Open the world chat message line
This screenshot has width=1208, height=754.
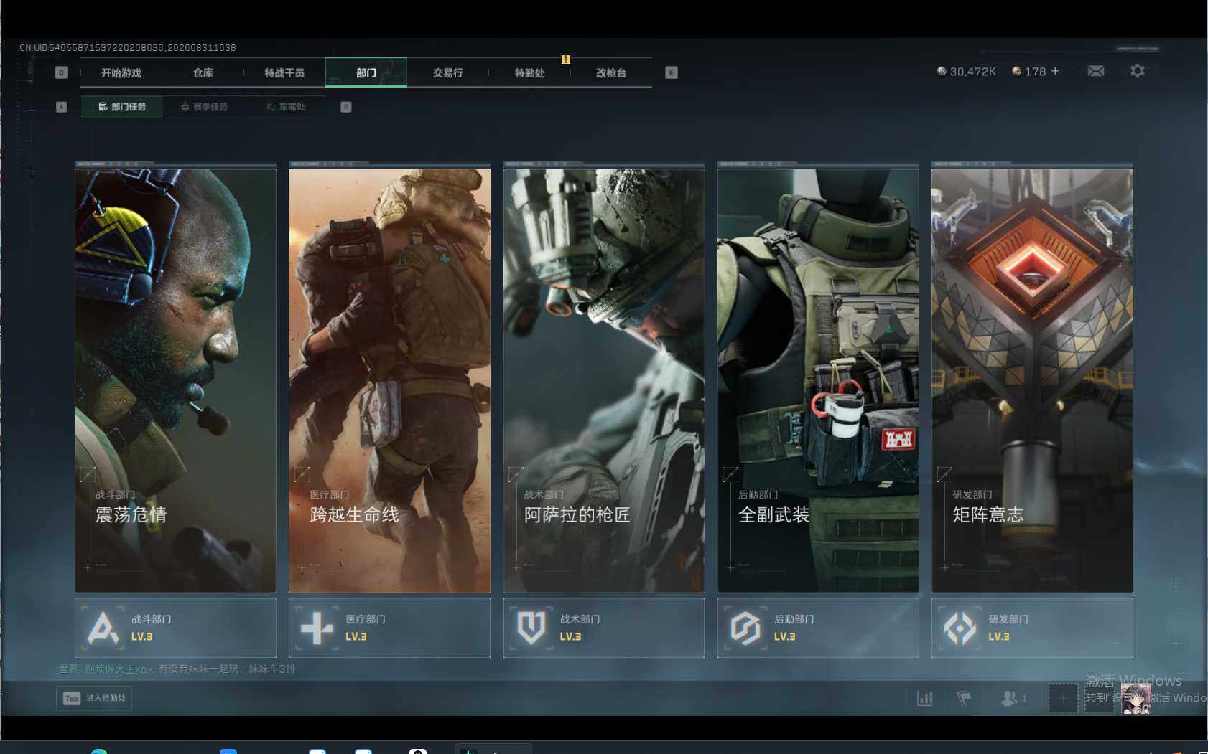pyautogui.click(x=177, y=669)
